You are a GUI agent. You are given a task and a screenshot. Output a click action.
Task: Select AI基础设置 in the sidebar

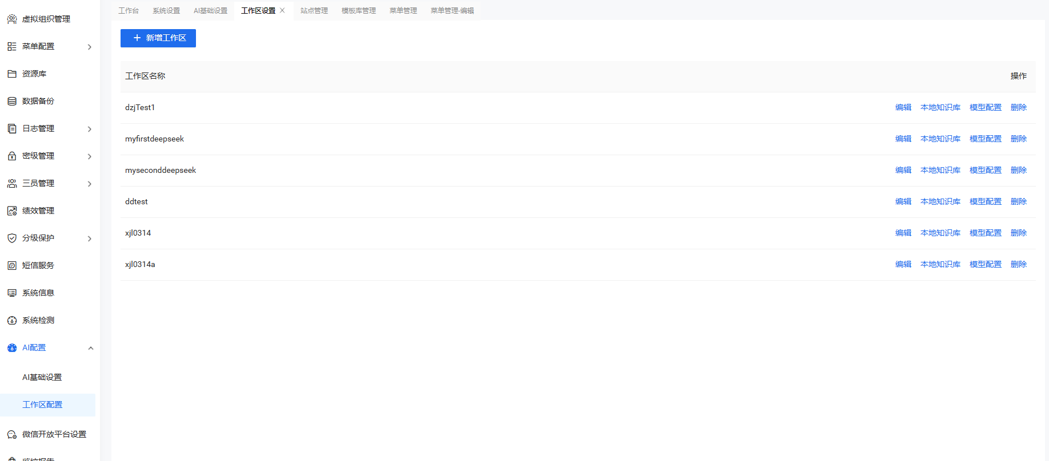point(42,377)
